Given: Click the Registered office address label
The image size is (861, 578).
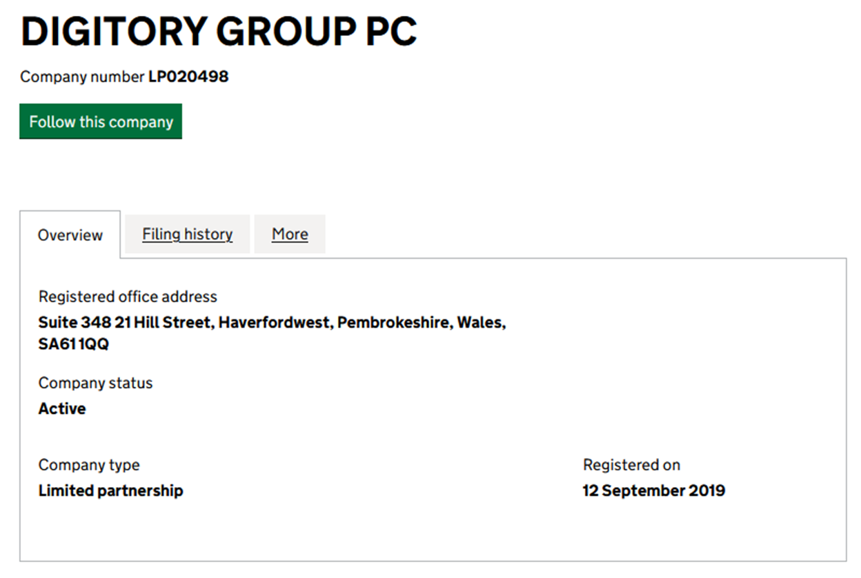Looking at the screenshot, I should coord(128,297).
